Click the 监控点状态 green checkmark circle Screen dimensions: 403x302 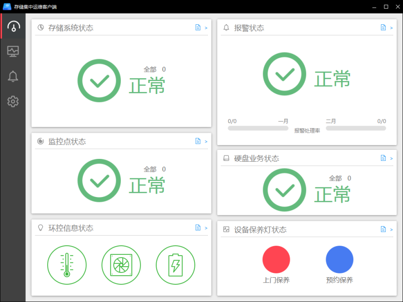99,180
